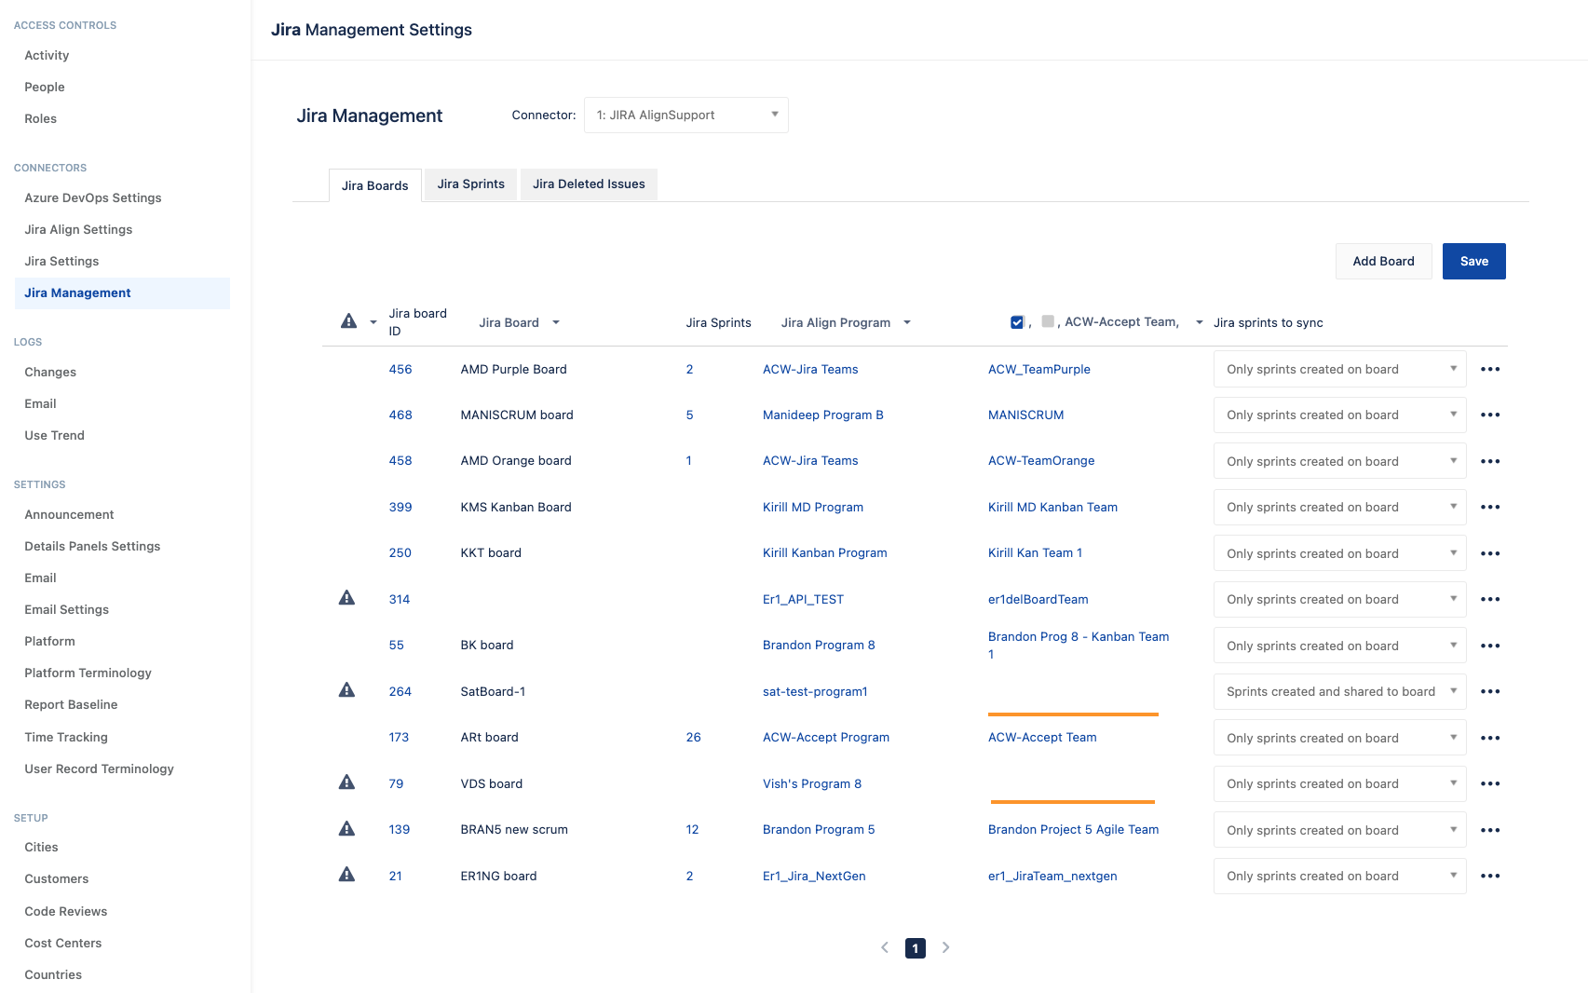Screen dimensions: 1588x993
Task: Open Time Tracking settings
Action: click(x=66, y=738)
